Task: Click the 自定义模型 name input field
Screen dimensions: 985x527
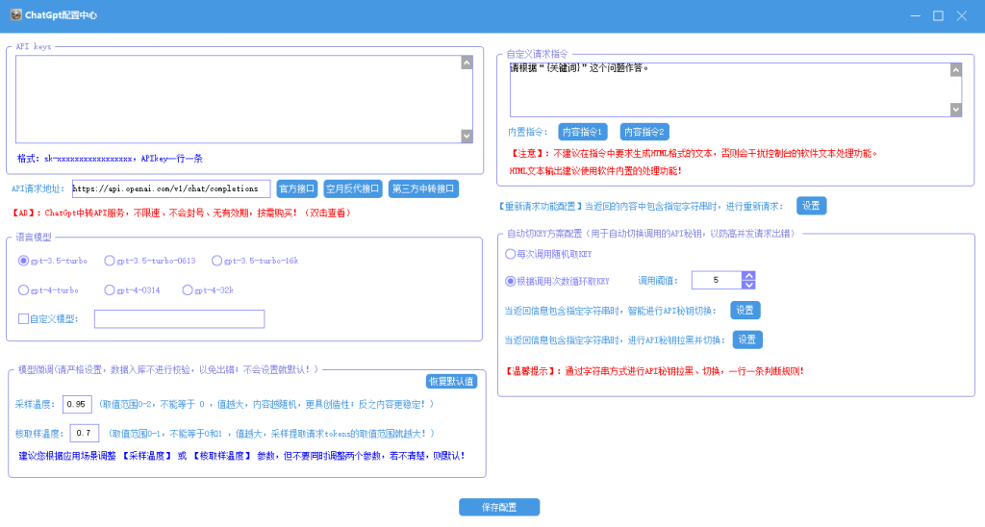Action: (180, 319)
